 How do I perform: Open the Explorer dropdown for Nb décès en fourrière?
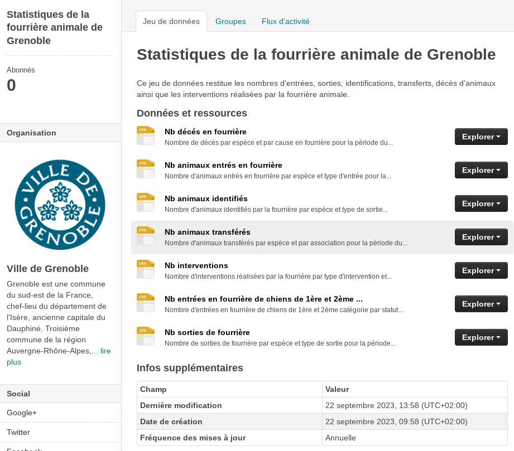point(481,137)
